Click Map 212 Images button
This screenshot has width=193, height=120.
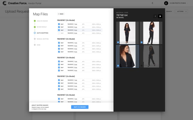80,107
